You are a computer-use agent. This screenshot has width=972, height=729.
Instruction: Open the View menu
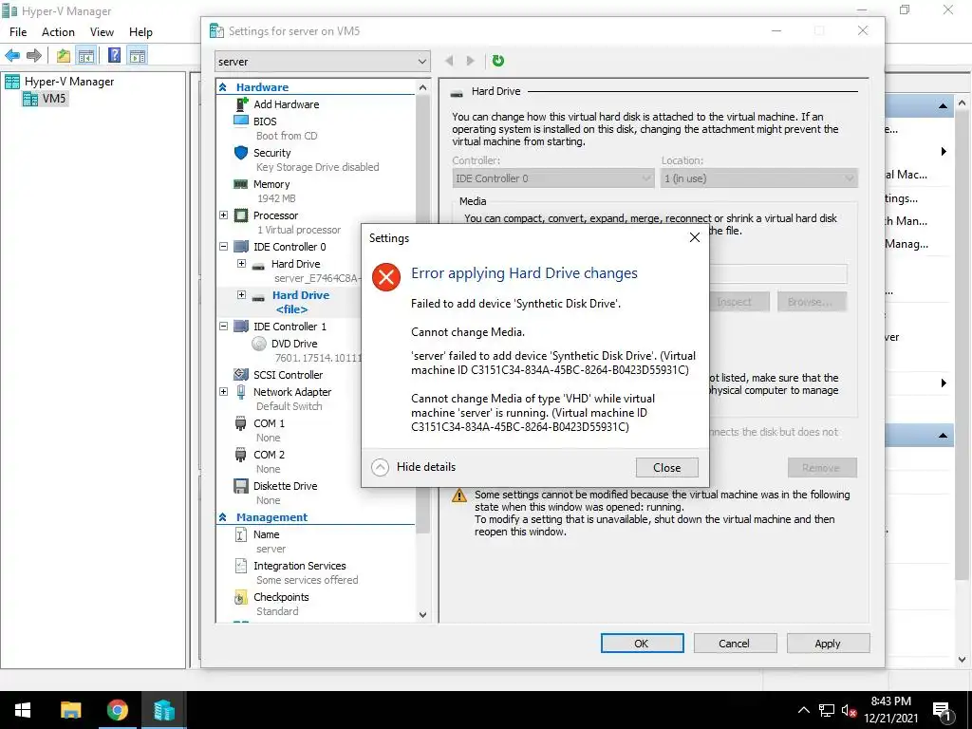(x=102, y=32)
